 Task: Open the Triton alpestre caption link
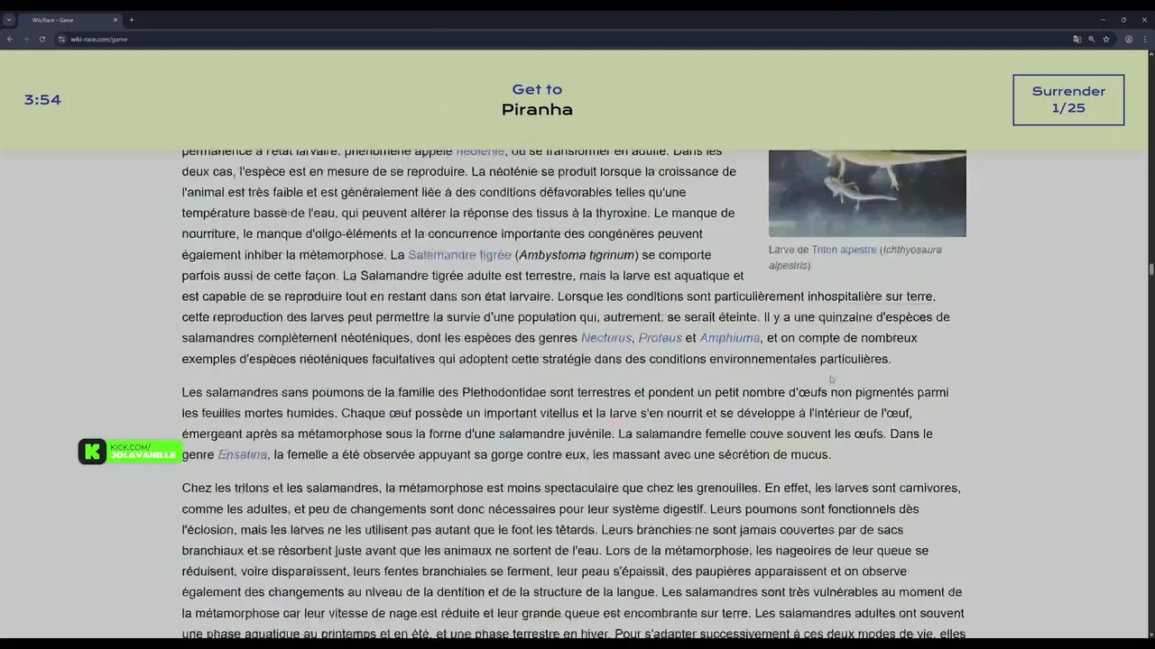coord(844,250)
